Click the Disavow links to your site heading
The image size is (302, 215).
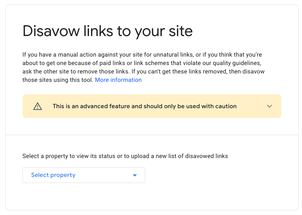click(x=107, y=31)
